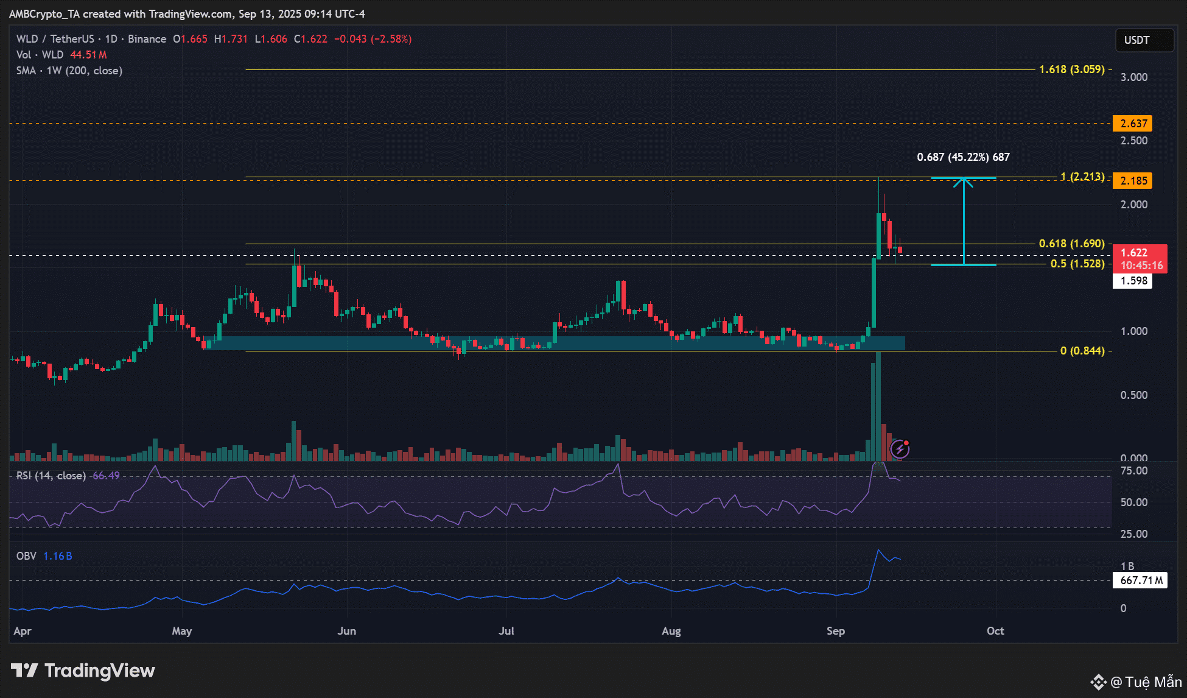Click the AMBCrypto_TA chart attribution header
Viewport: 1187px width, 698px height.
pyautogui.click(x=187, y=13)
